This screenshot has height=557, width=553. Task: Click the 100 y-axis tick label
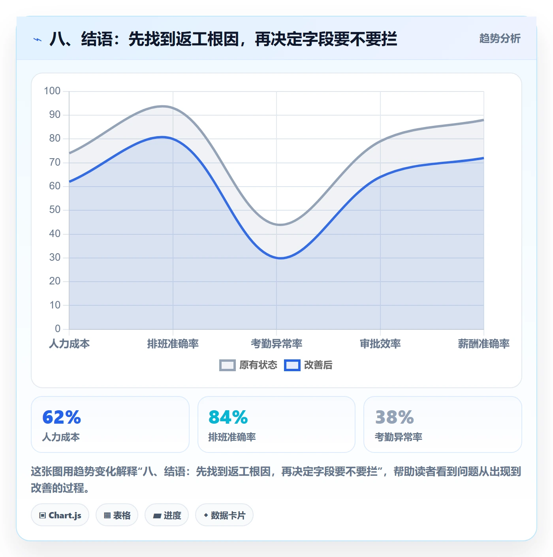click(x=52, y=91)
